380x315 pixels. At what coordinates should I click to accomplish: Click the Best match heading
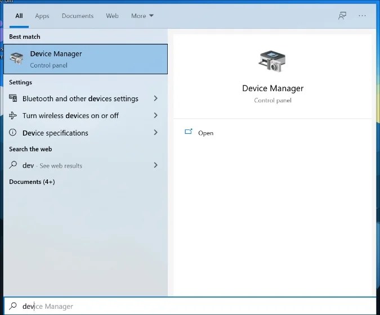coord(25,37)
